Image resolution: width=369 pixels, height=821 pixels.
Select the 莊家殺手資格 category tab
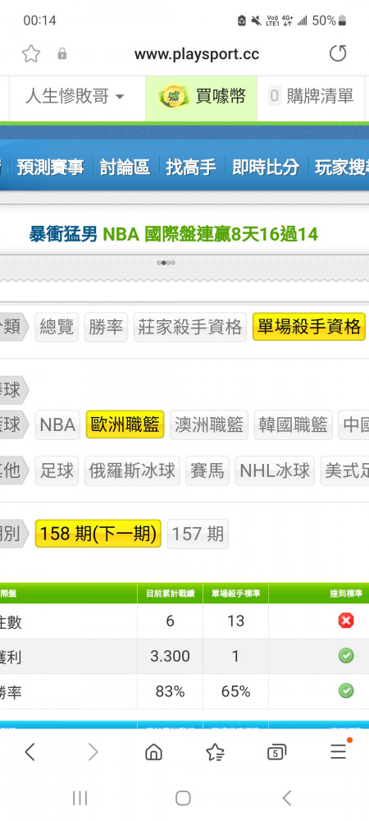tap(189, 328)
